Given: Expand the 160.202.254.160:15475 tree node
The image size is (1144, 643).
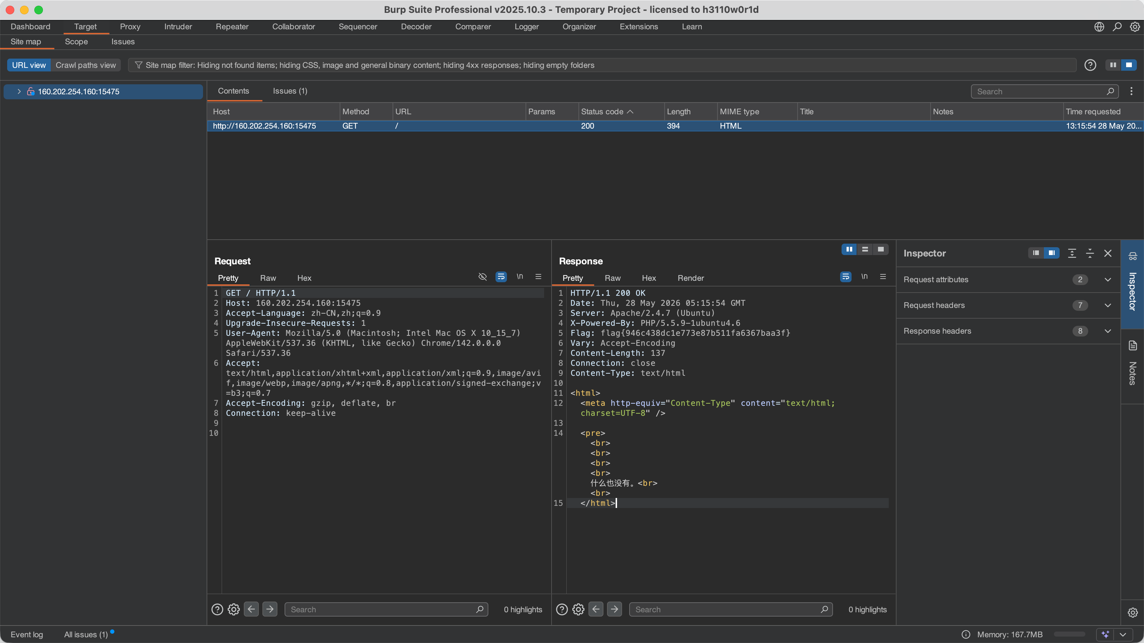Looking at the screenshot, I should 19,91.
